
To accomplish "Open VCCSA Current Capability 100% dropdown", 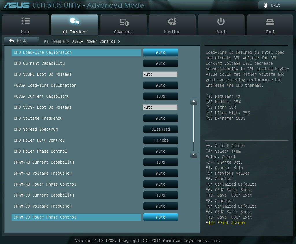I will pos(161,96).
